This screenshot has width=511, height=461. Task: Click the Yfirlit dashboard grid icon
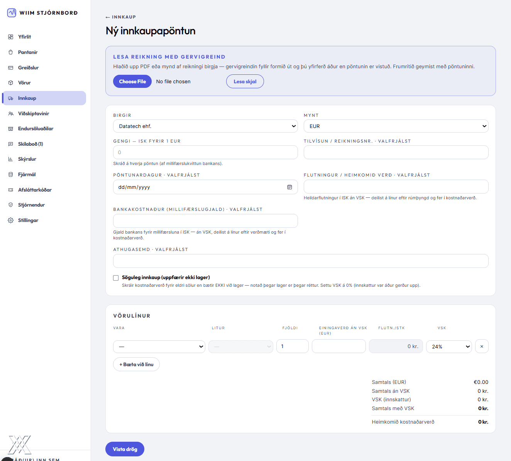[11, 37]
